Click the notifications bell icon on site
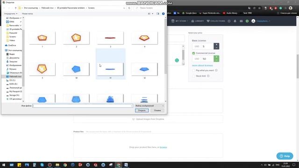This screenshot has width=299, height=168. click(x=235, y=21)
